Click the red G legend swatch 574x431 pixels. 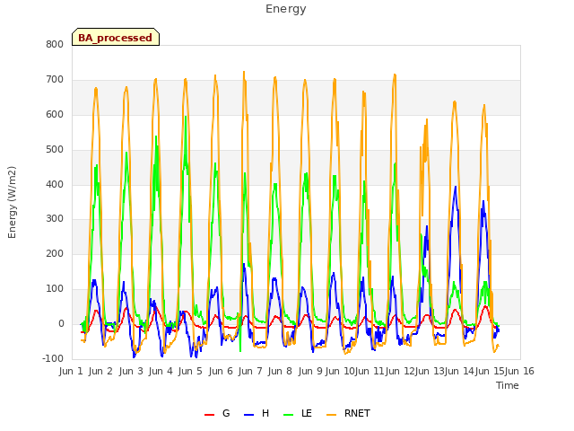click(209, 415)
